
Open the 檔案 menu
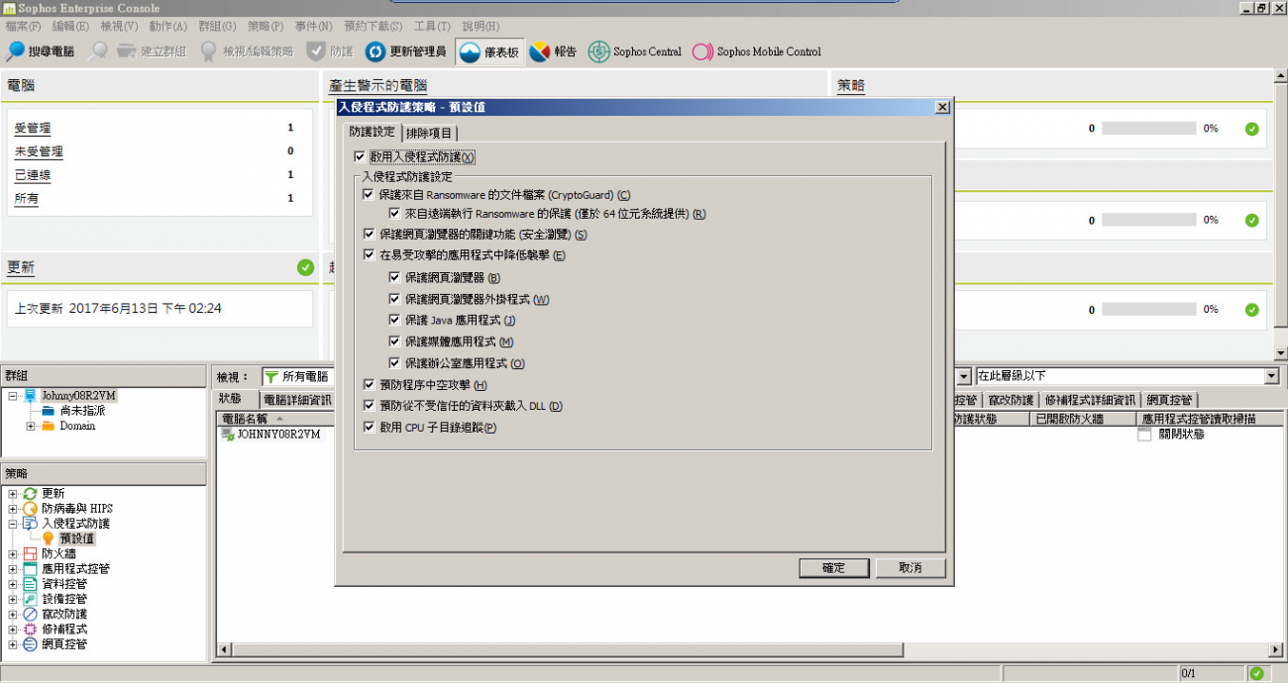point(23,26)
